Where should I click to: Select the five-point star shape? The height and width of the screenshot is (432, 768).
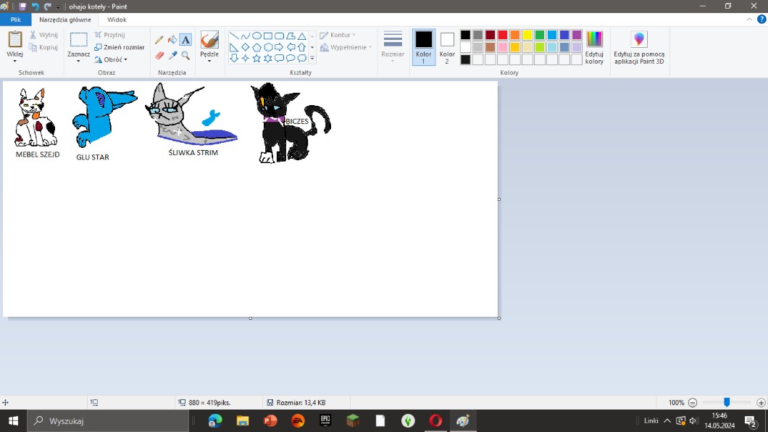coord(256,58)
